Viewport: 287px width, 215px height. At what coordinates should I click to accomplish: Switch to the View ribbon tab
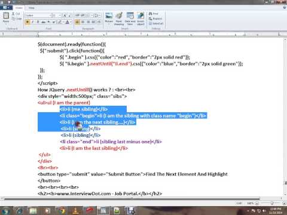point(32,8)
